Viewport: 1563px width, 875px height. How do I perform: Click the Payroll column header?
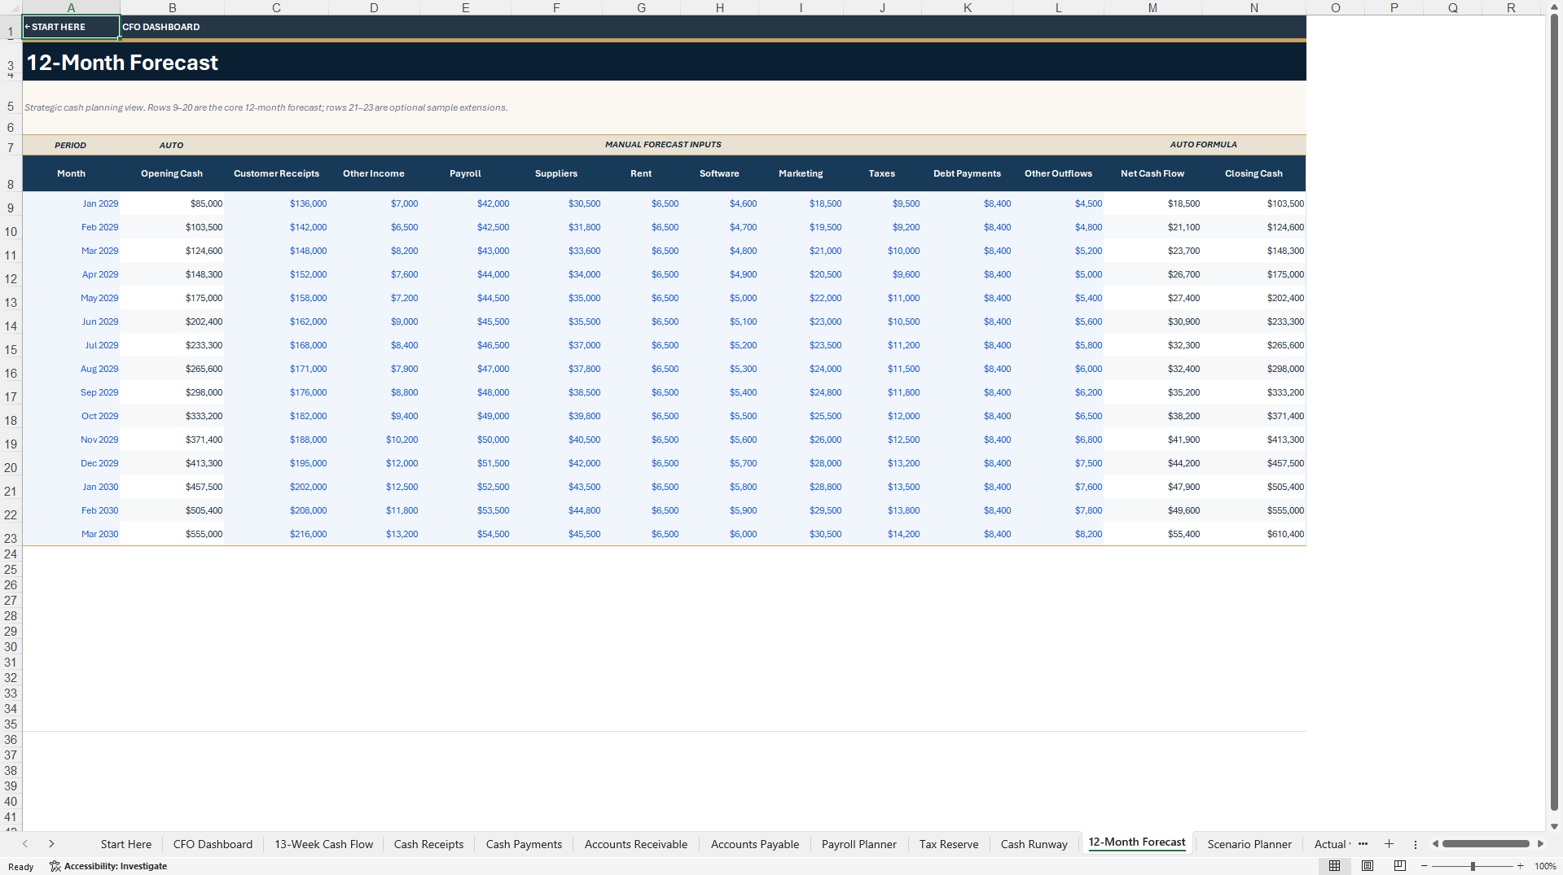[465, 173]
